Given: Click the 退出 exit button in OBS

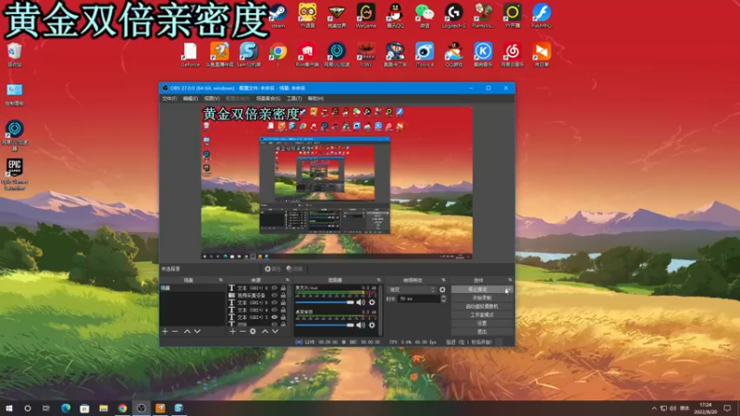Looking at the screenshot, I should coord(482,332).
